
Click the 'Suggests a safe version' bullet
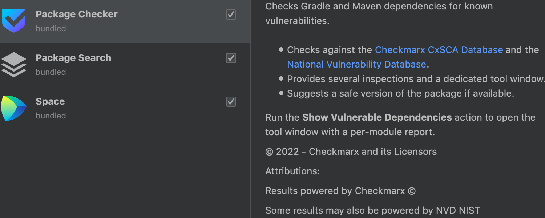[x=400, y=93]
